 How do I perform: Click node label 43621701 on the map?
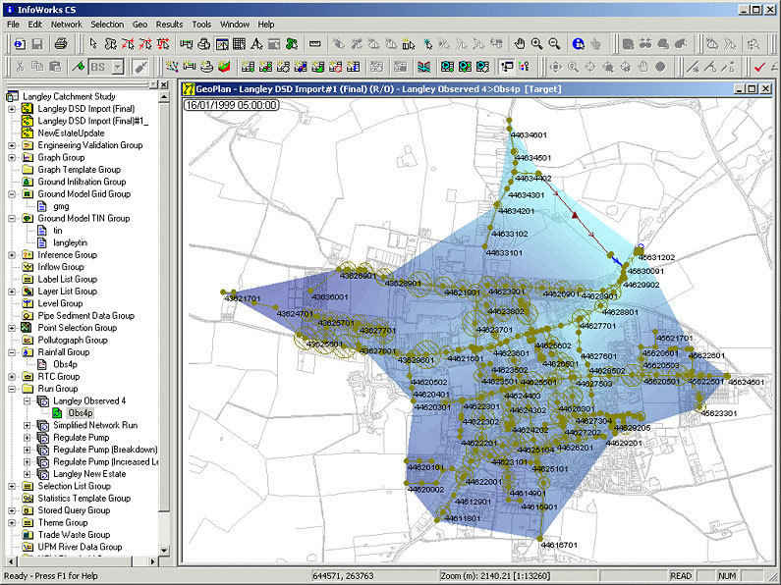coord(243,298)
